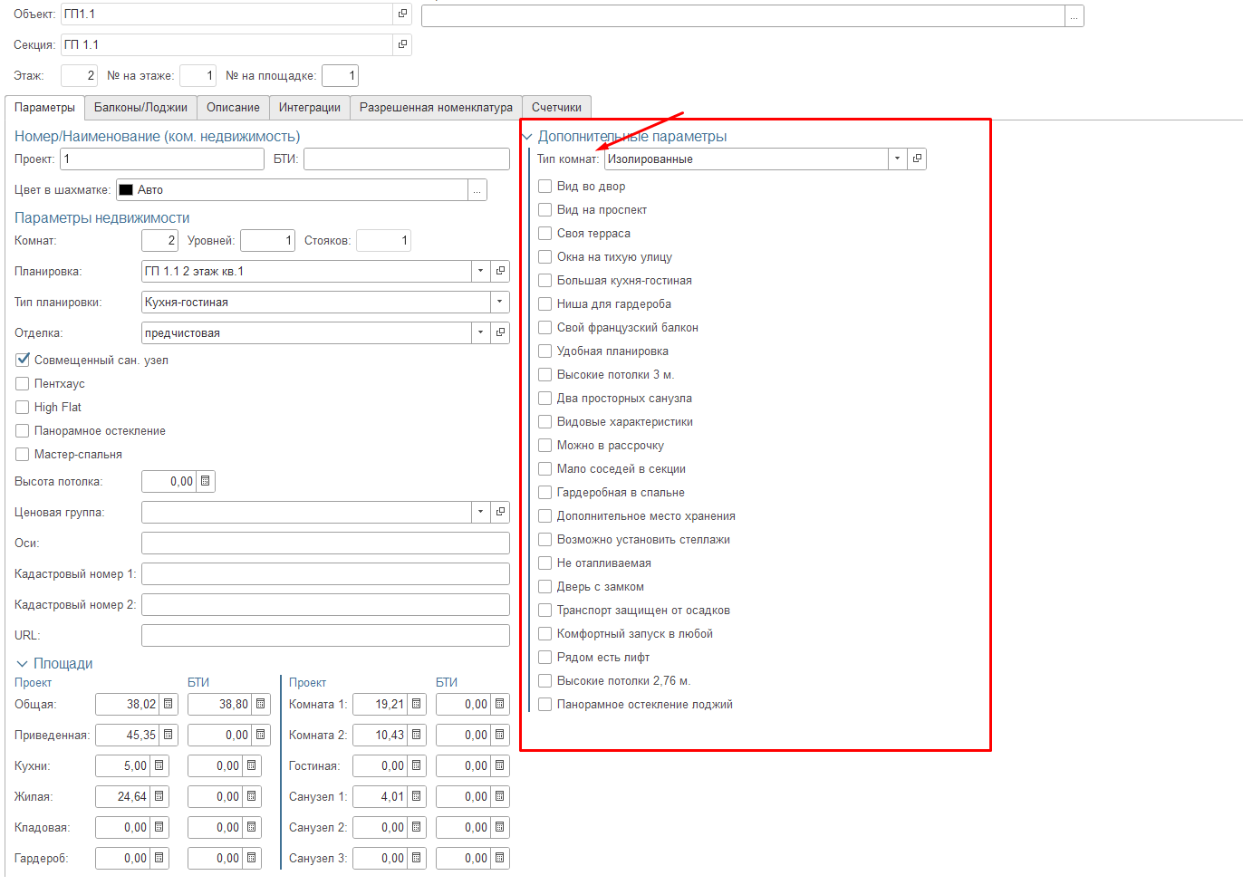Open calculator for Приведенная БТИ area
Viewport: 1243px width, 885px height.
(x=261, y=735)
